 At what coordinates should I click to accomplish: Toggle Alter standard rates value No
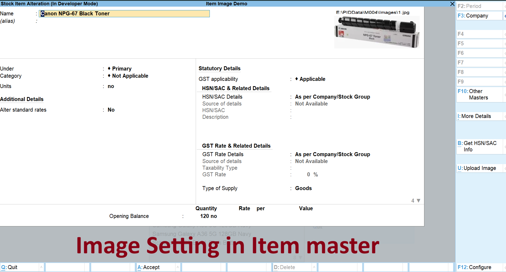111,110
